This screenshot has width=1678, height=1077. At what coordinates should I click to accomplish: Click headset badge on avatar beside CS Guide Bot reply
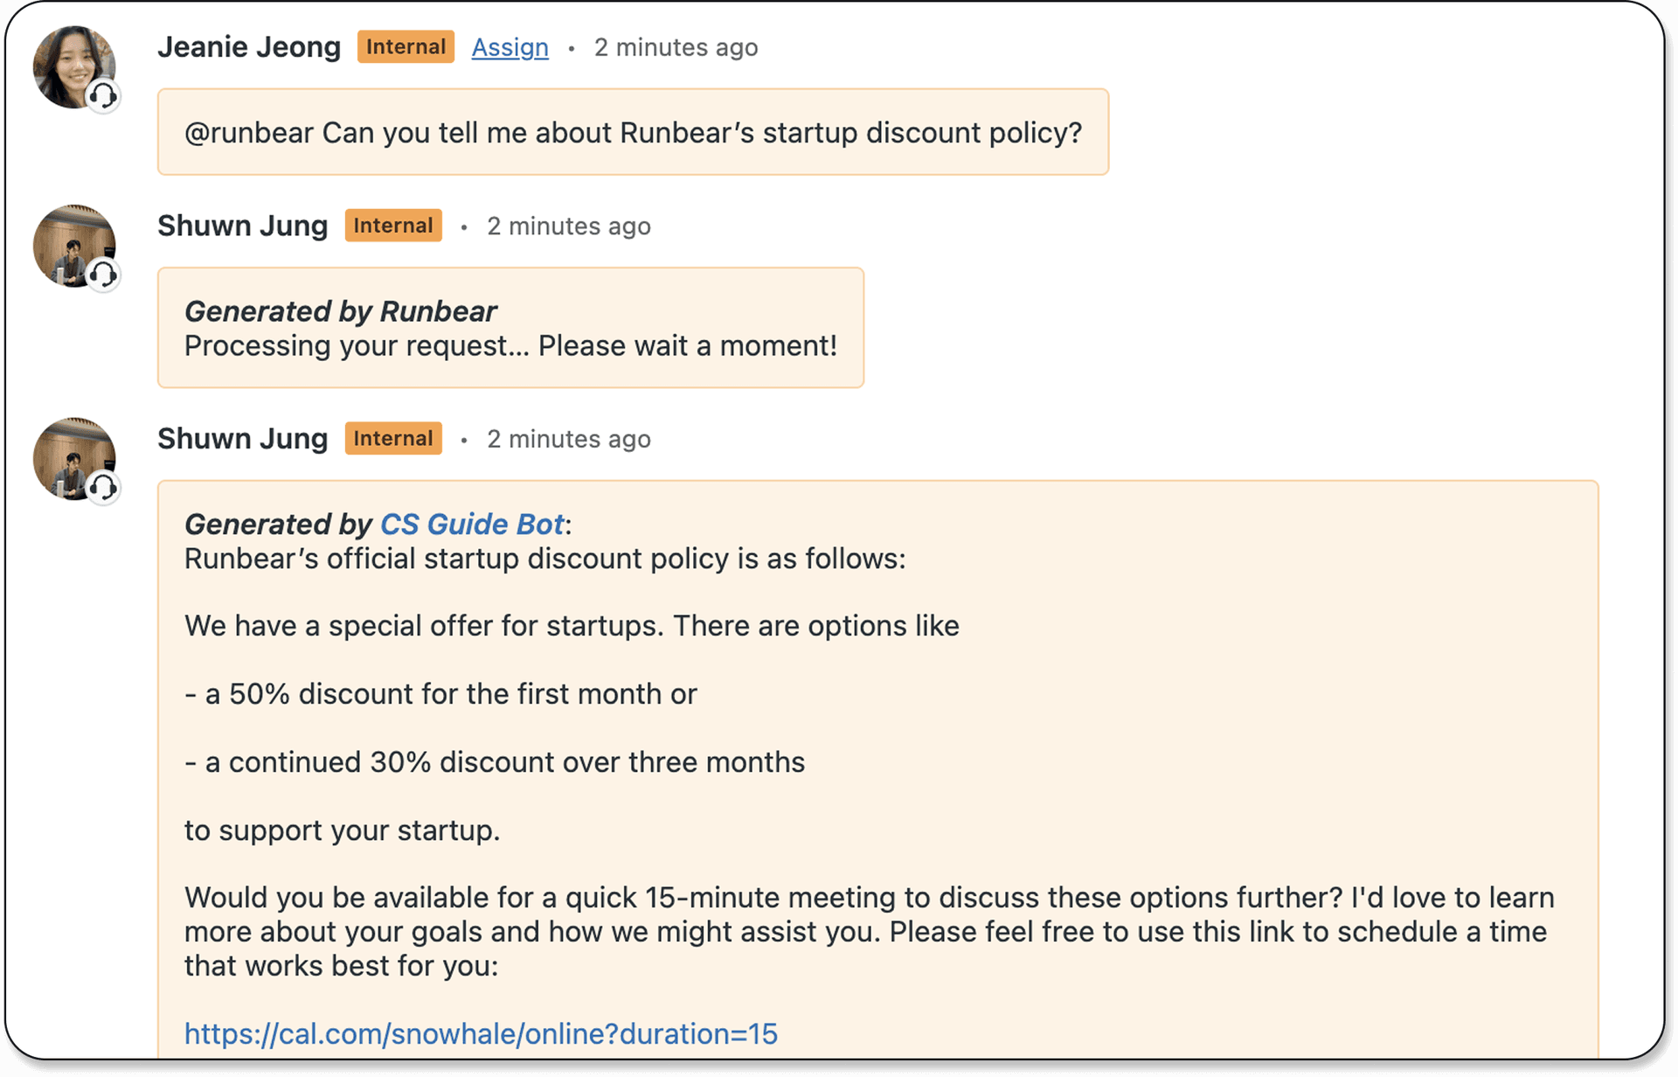point(103,487)
